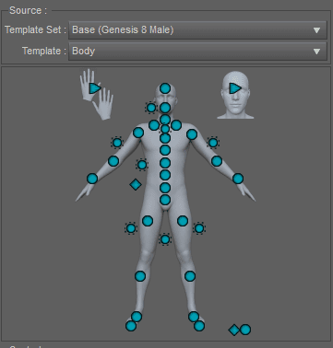Open the Hands template via the hands thumbnail arrow
This screenshot has width=333, height=348.
pyautogui.click(x=95, y=88)
